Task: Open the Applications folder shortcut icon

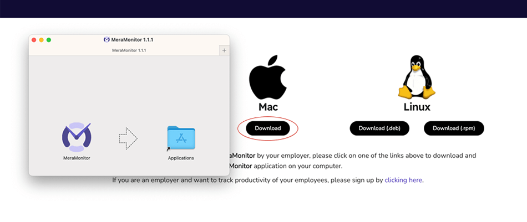Action: 181,138
